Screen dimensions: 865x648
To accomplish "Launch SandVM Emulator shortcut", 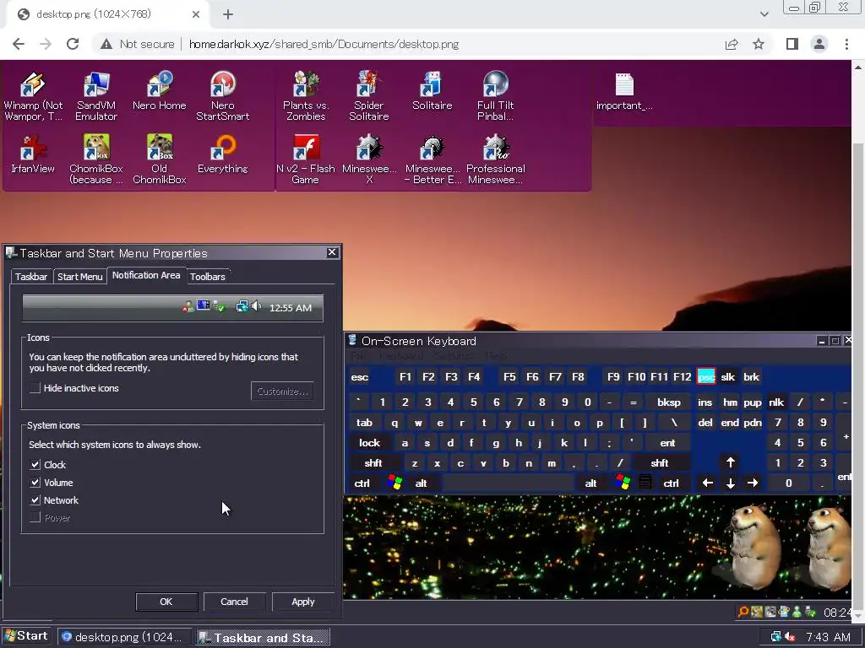I will point(96,96).
